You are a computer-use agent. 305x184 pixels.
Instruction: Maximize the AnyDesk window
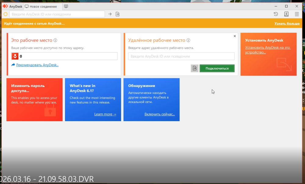pyautogui.click(x=286, y=6)
